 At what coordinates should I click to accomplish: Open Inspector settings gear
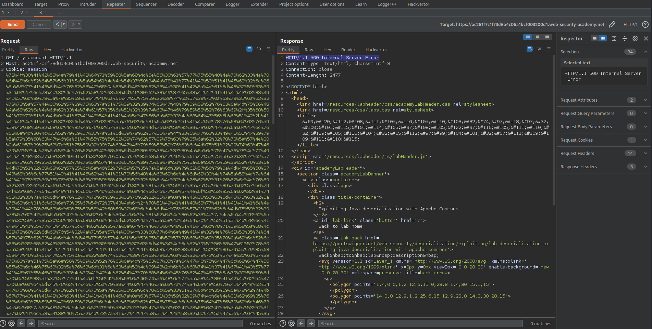tap(635, 38)
